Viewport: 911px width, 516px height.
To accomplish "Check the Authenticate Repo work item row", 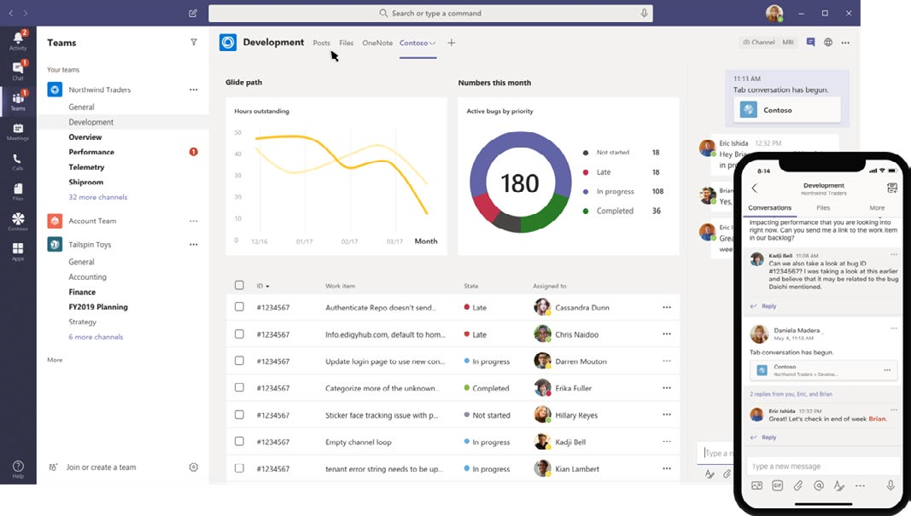I will pos(239,306).
